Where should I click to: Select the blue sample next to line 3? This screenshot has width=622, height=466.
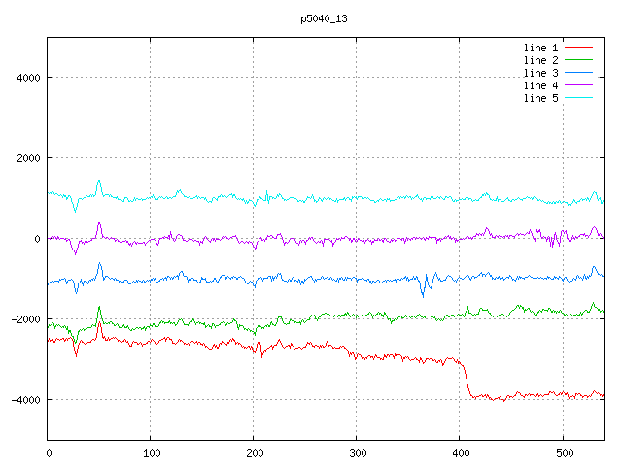[578, 73]
